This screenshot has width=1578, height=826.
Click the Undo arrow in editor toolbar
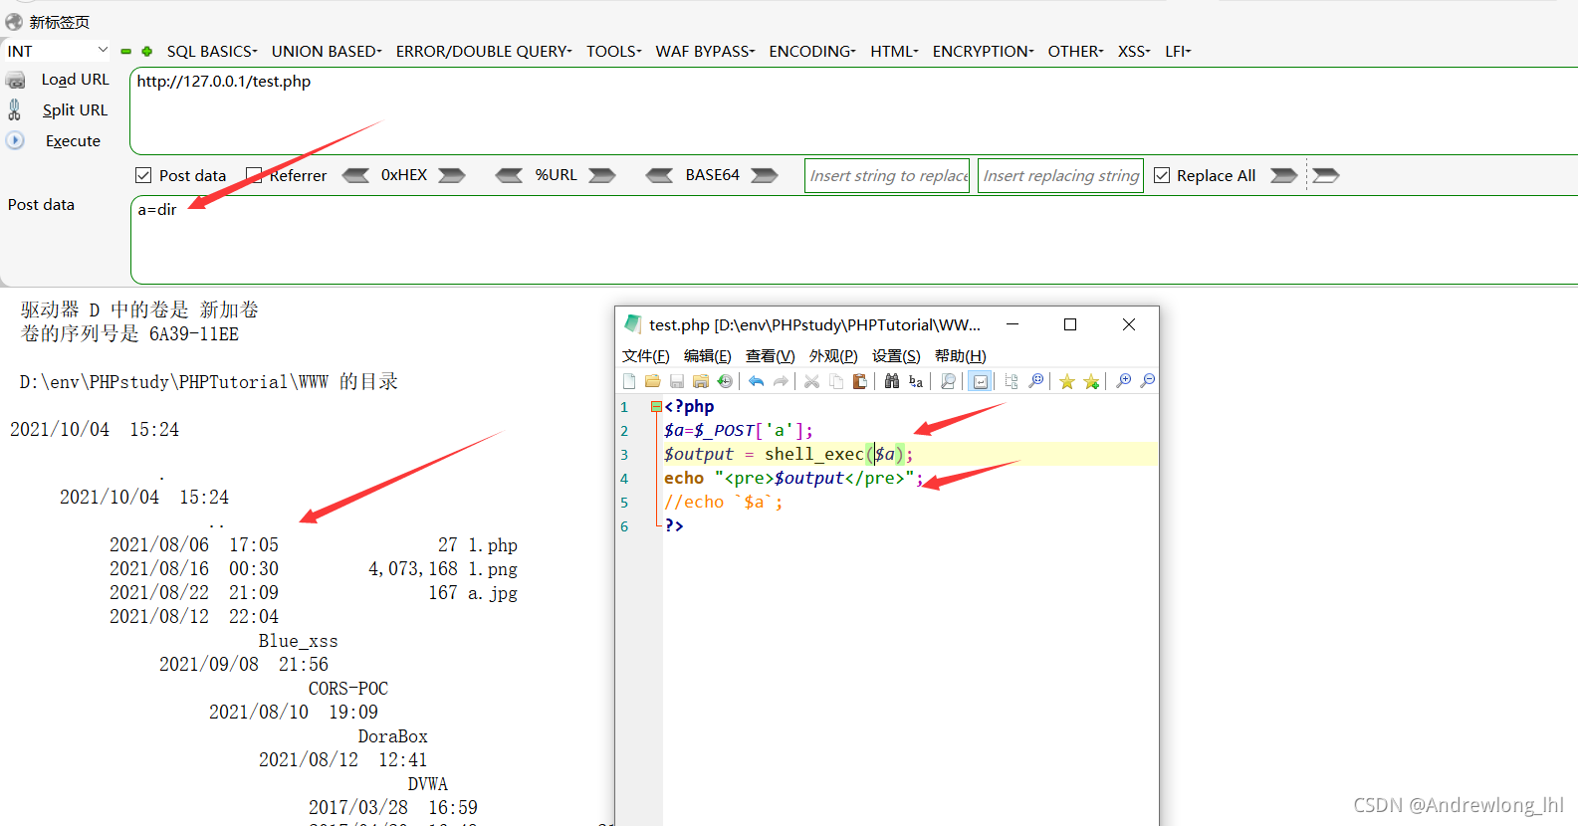(757, 381)
